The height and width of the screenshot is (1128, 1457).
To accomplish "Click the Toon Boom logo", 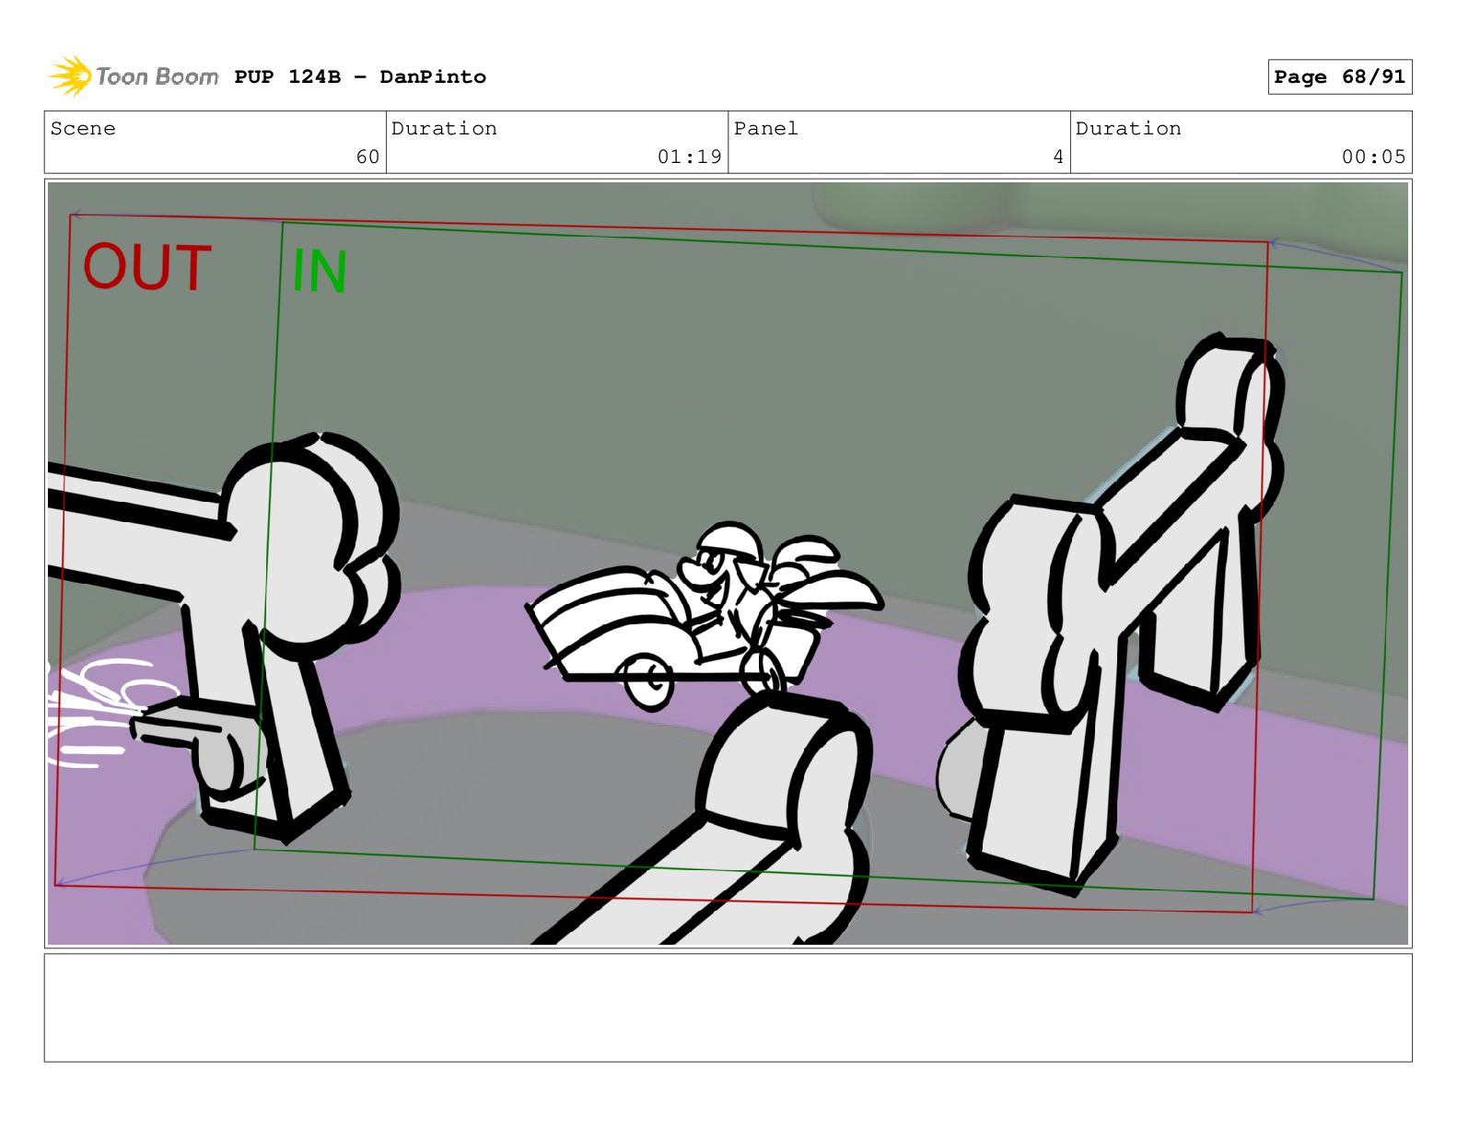I will click(134, 76).
